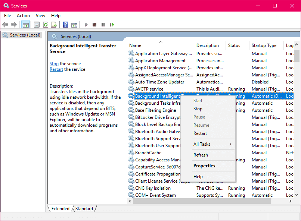Select Services (Local) in the console tree
This screenshot has height=221, width=301.
pyautogui.click(x=25, y=35)
